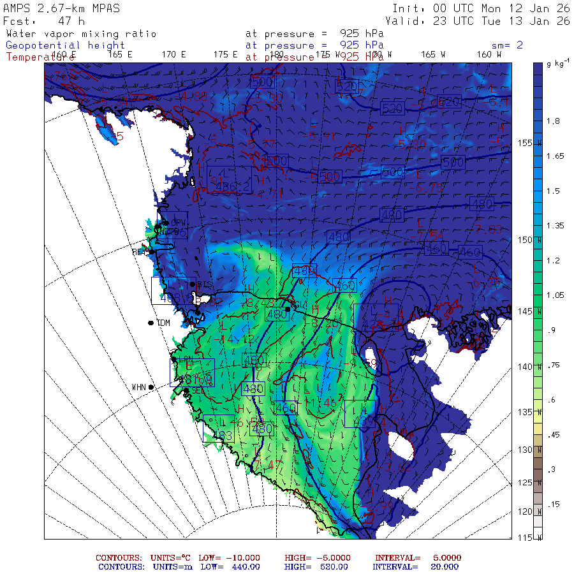Click the "SEL" station label

[x=198, y=390]
